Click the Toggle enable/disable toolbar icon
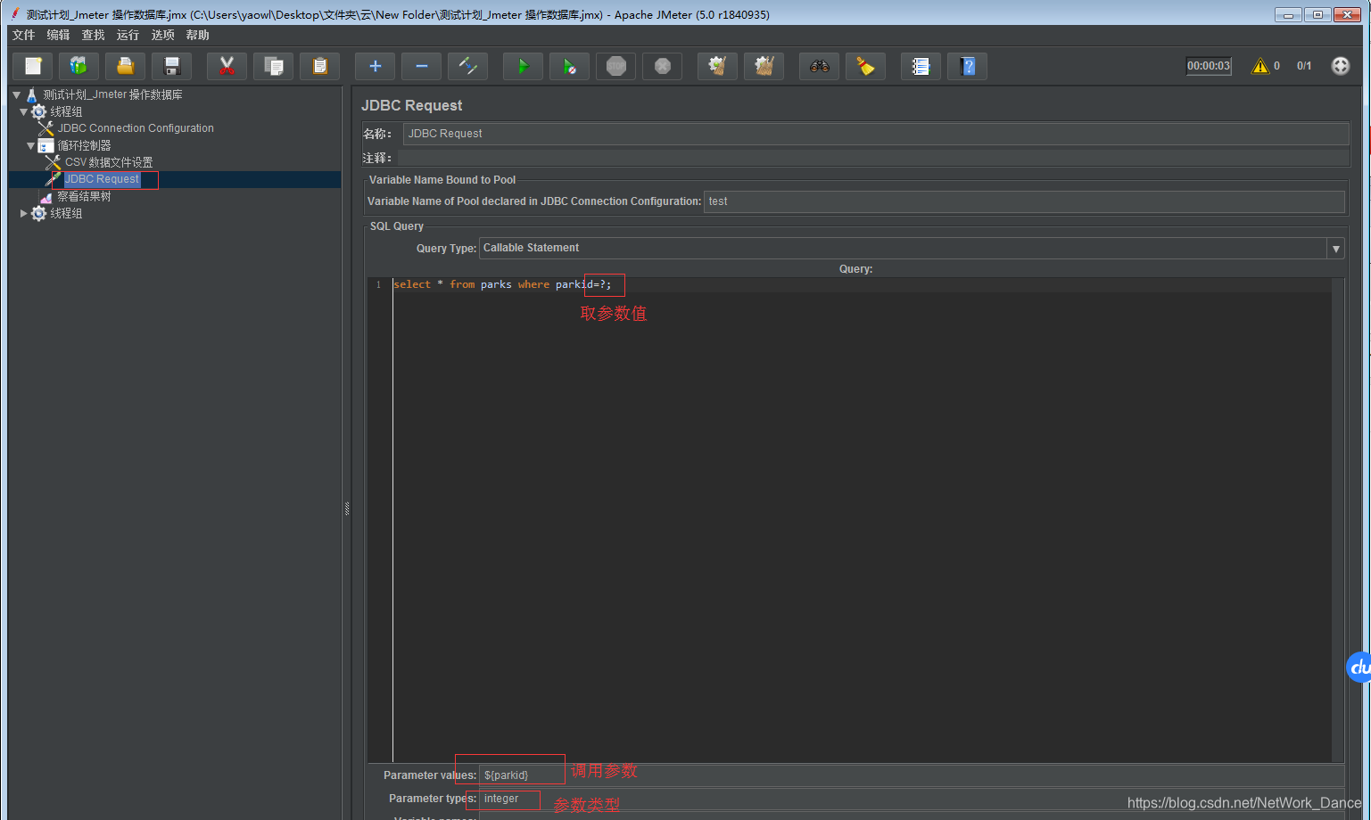1371x820 pixels. 468,66
